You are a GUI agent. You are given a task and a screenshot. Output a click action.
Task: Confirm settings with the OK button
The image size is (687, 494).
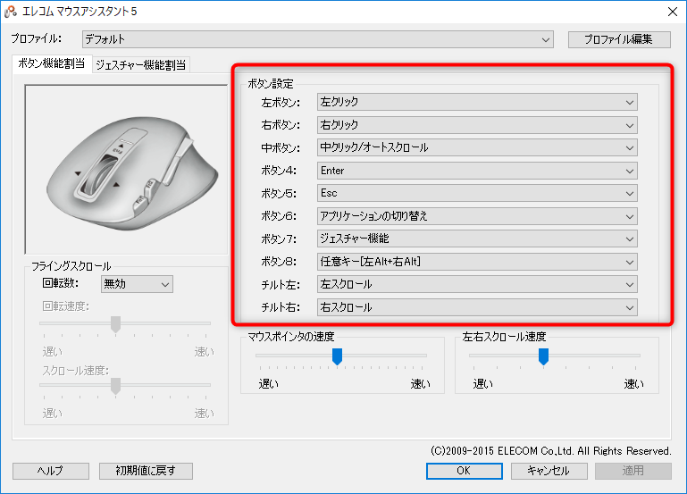[x=462, y=471]
